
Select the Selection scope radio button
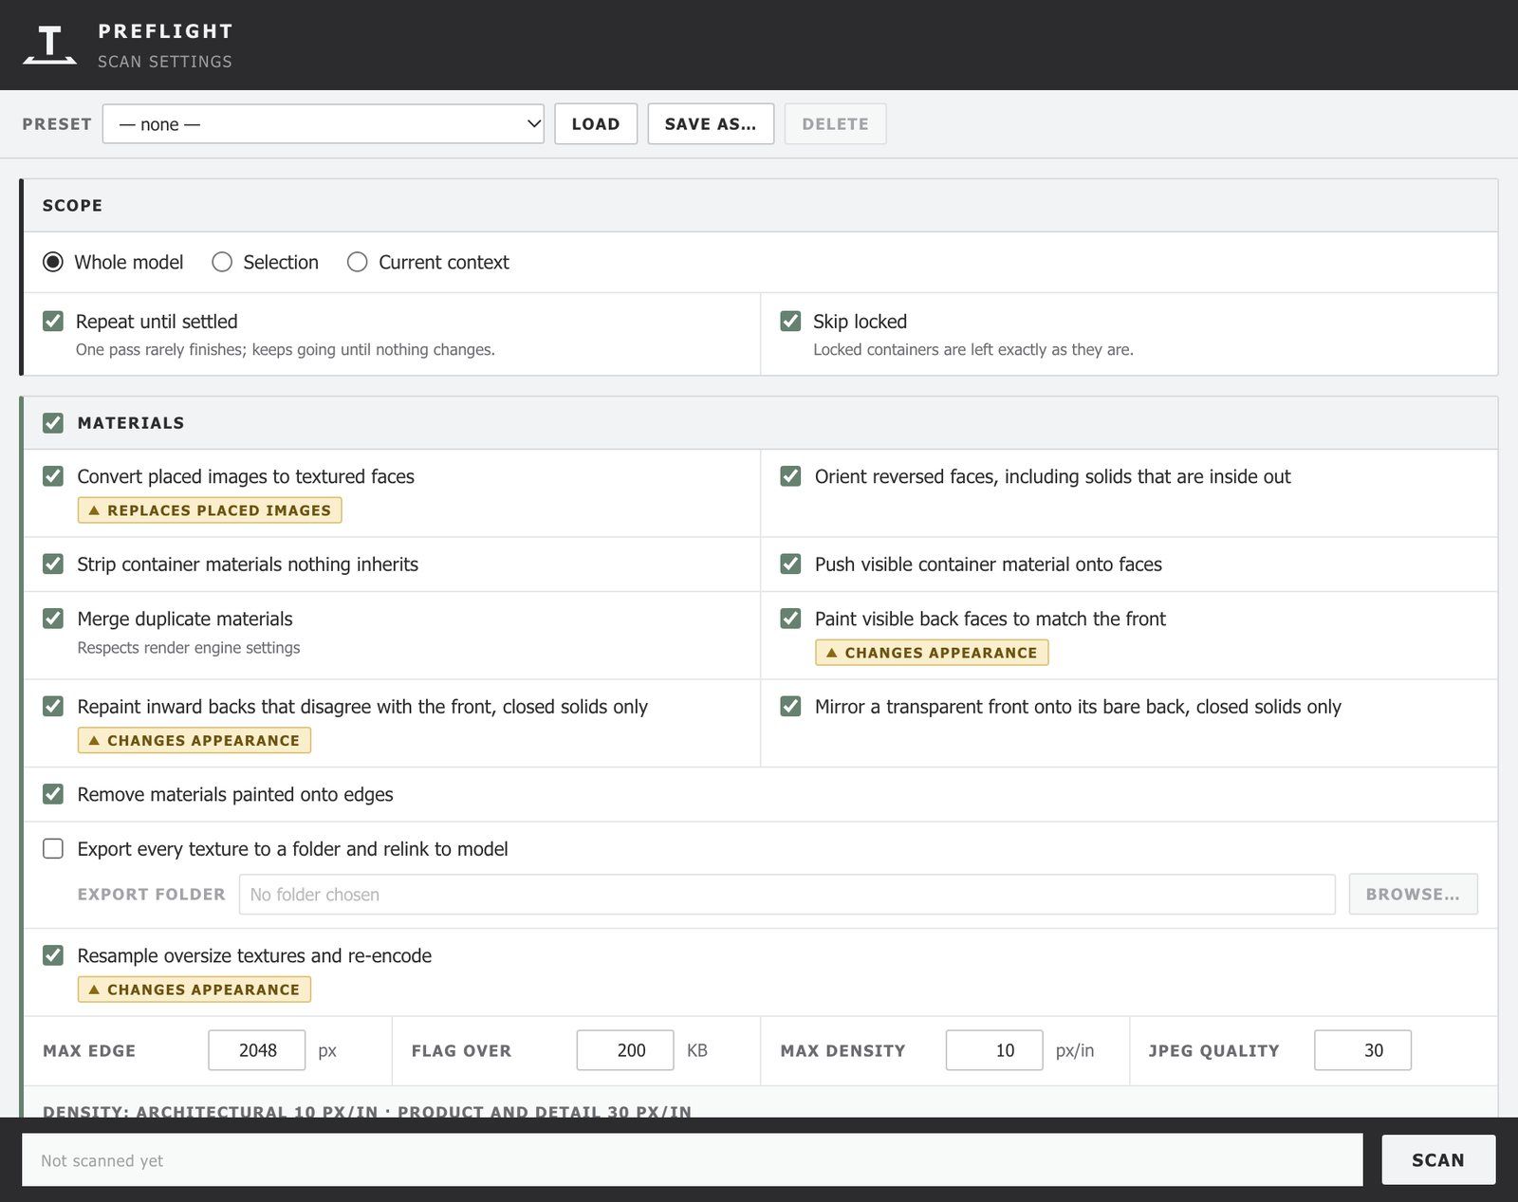click(222, 262)
